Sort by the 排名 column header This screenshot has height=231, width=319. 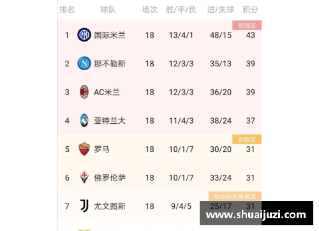pos(67,10)
